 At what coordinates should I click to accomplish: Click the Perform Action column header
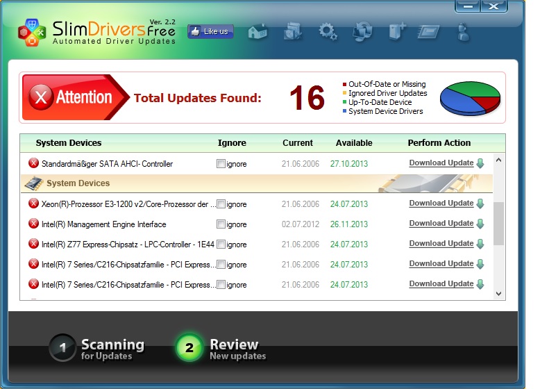(439, 143)
